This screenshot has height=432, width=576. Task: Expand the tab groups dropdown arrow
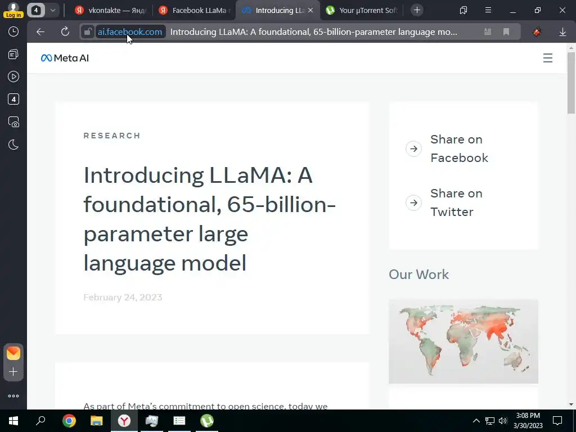(52, 10)
